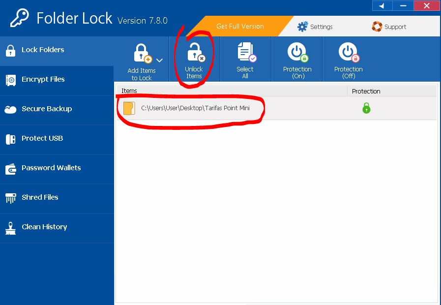Click the Get Full Version button
This screenshot has width=441, height=305.
(x=240, y=27)
